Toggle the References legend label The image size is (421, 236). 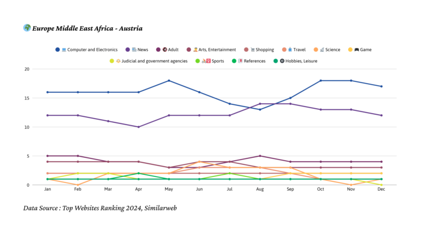(x=255, y=61)
